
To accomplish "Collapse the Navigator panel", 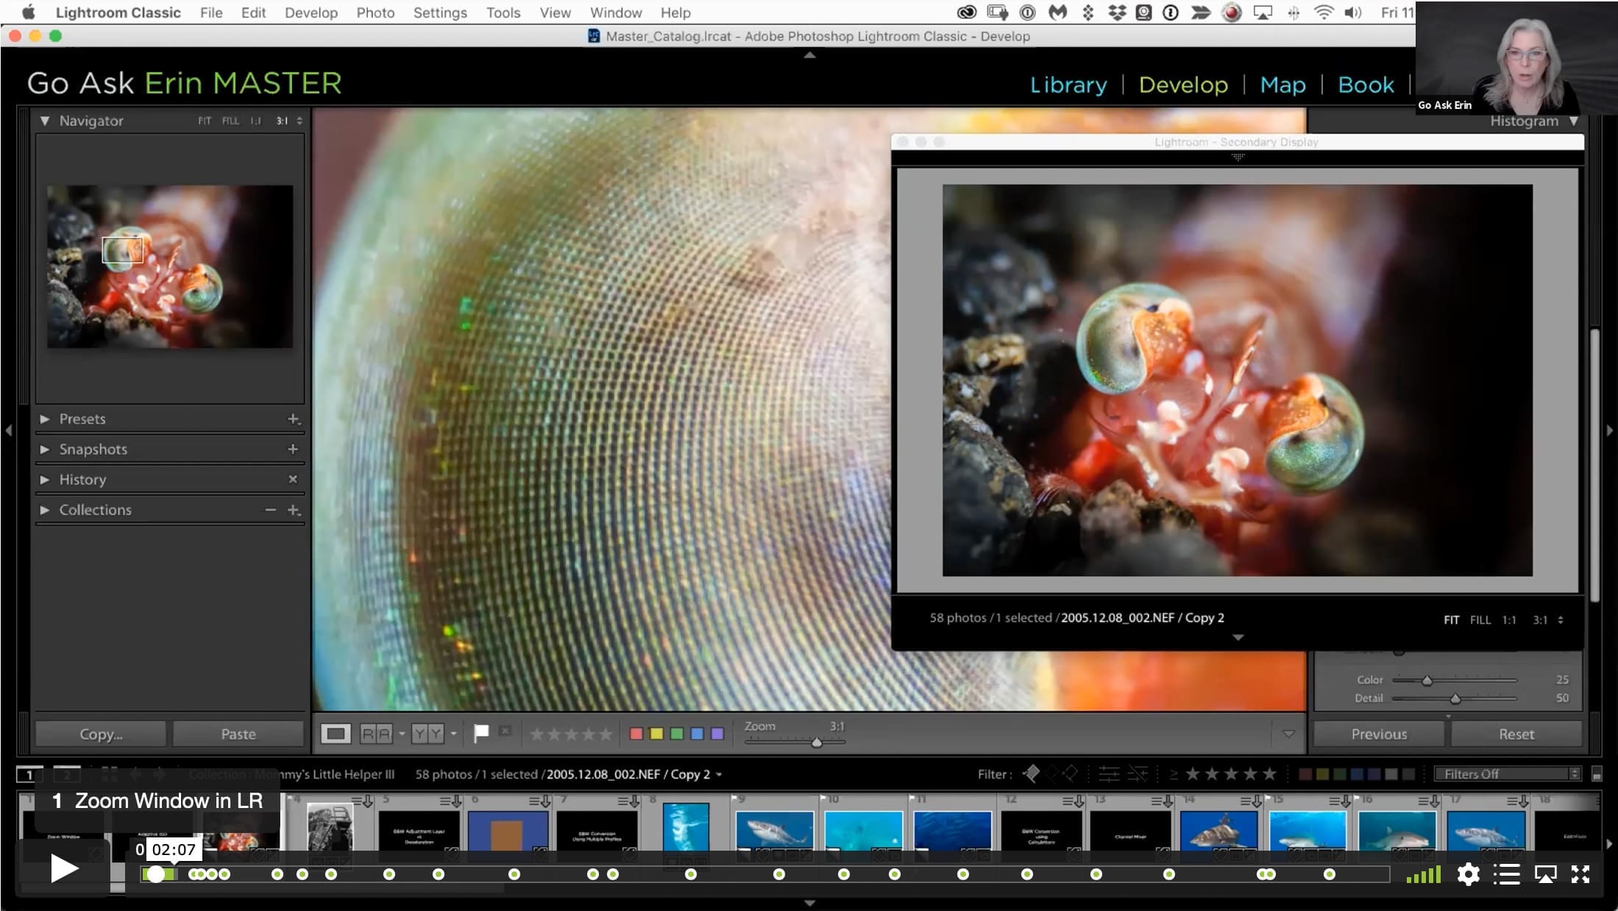I will click(x=45, y=121).
